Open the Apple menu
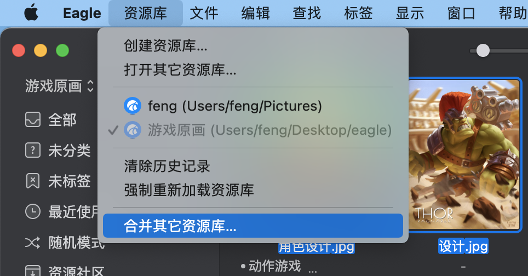The height and width of the screenshot is (276, 528). click(32, 13)
